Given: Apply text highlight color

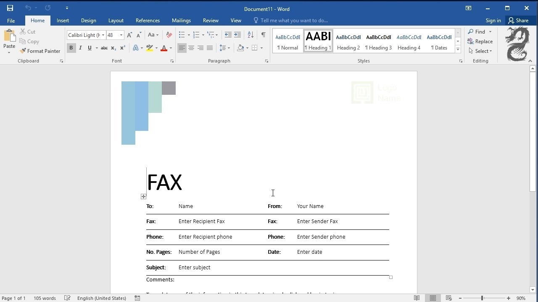Looking at the screenshot, I should pos(150,48).
